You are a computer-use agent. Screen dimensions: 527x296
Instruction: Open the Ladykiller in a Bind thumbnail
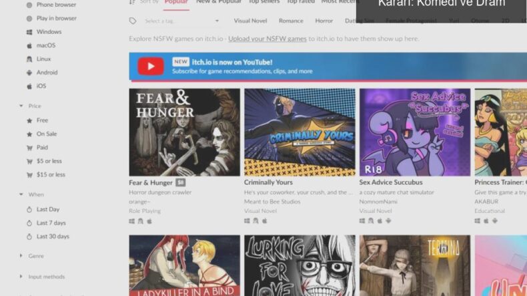[x=185, y=265]
